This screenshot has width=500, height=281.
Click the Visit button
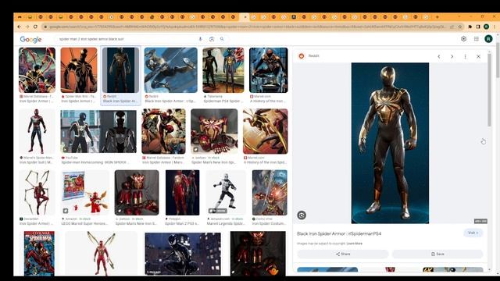tap(473, 233)
